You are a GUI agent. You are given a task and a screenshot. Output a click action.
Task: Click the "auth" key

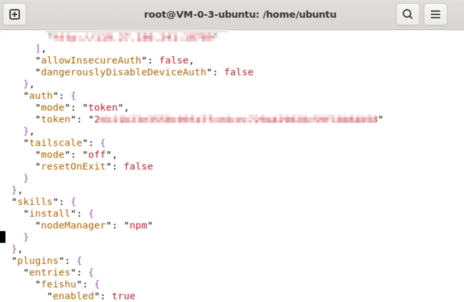[41, 96]
